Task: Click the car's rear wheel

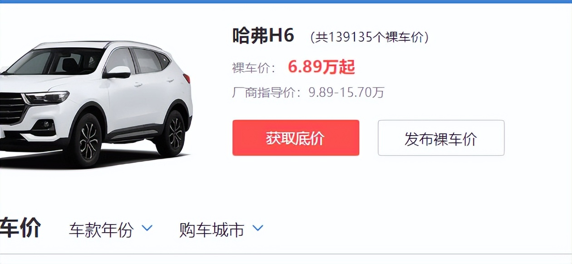Action: [173, 133]
